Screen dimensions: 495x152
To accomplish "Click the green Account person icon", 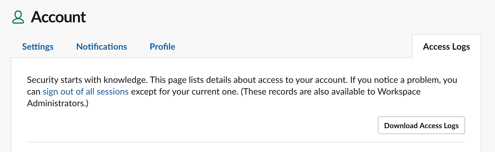I will [x=18, y=17].
